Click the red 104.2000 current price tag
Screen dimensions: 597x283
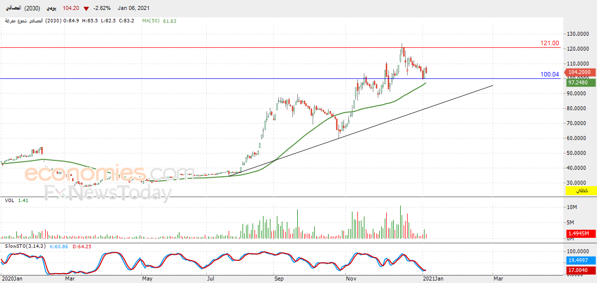click(x=580, y=72)
